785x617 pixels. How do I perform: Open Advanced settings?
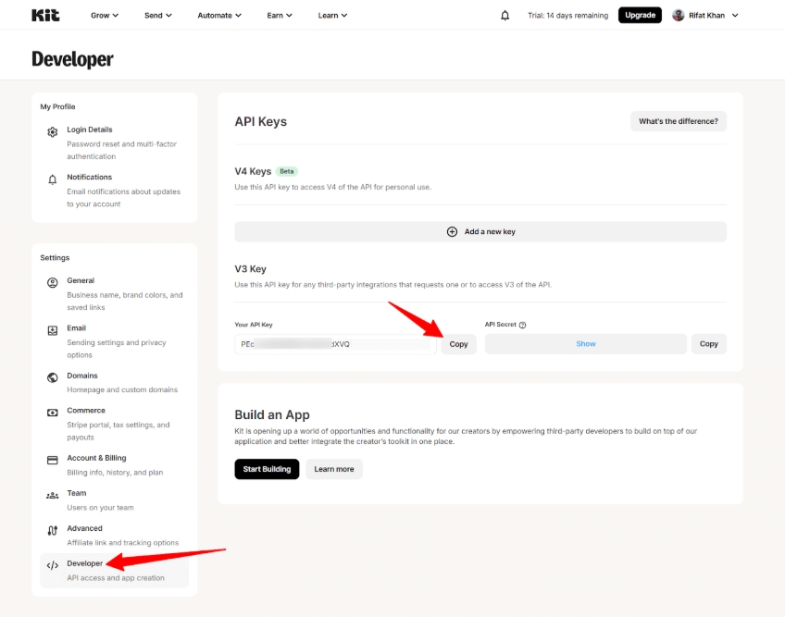[x=115, y=535]
